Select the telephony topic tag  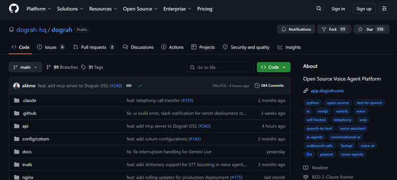(x=342, y=120)
